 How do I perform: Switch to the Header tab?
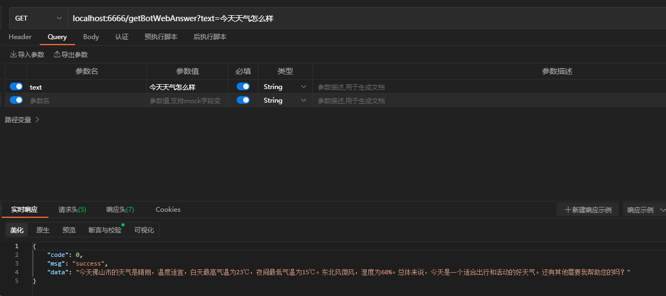pos(20,37)
